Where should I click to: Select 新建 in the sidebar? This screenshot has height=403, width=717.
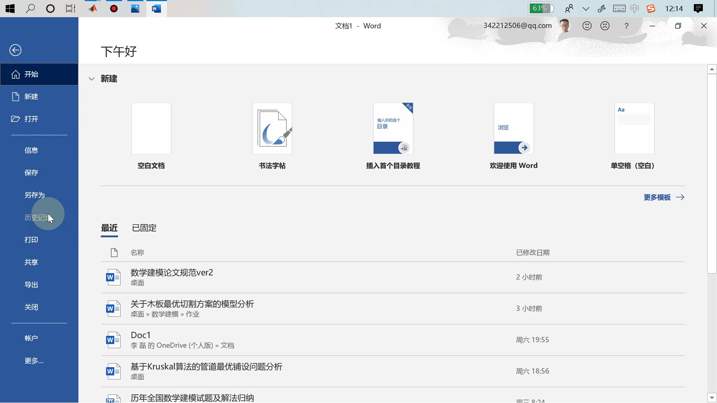39,97
